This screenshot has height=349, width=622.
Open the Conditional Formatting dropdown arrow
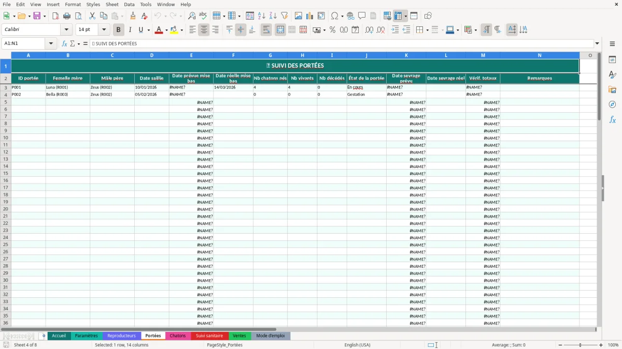(475, 30)
